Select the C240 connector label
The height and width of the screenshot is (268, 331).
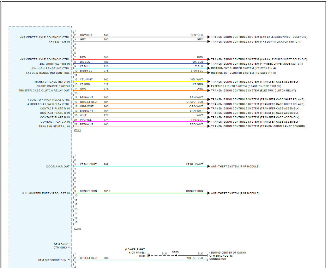click(x=77, y=229)
